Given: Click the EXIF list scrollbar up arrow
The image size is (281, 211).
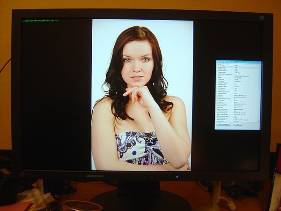Looking at the screenshot, I should 259,66.
